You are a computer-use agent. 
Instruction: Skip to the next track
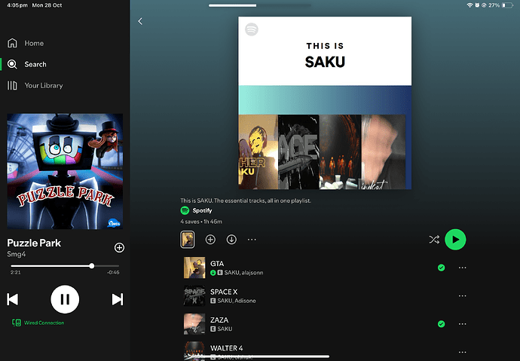118,299
